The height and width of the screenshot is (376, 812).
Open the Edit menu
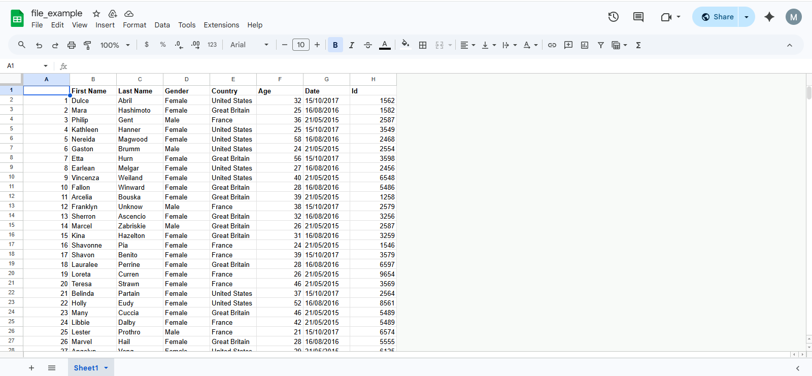[57, 25]
